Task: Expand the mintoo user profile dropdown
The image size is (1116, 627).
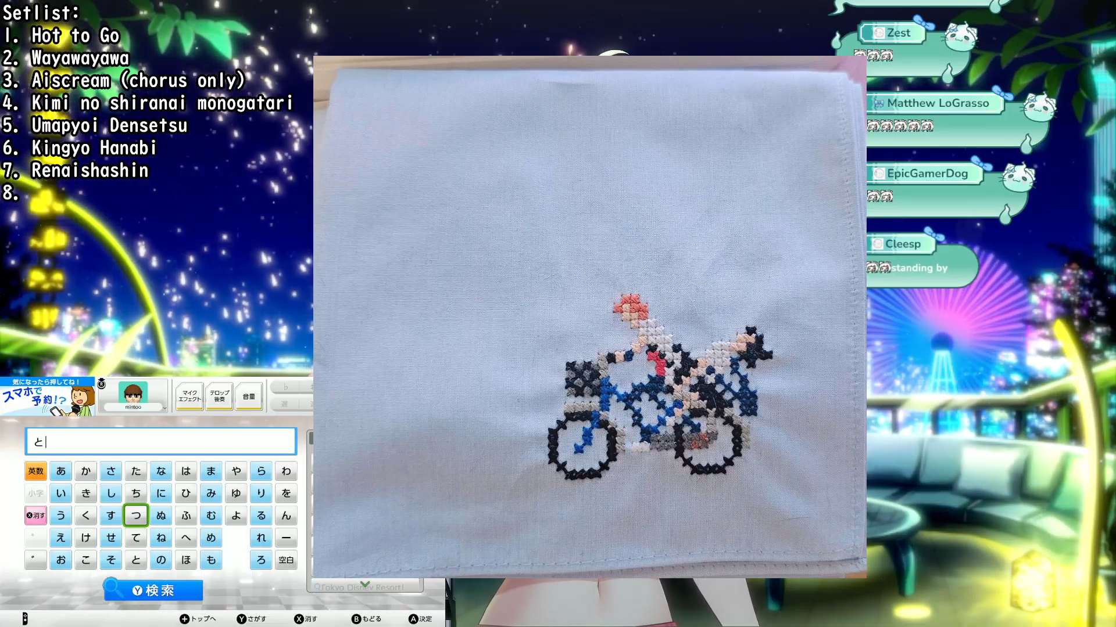Action: tap(164, 408)
